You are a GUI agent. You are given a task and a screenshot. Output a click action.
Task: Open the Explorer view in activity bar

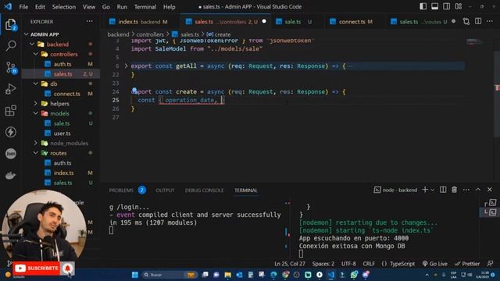pos(10,24)
